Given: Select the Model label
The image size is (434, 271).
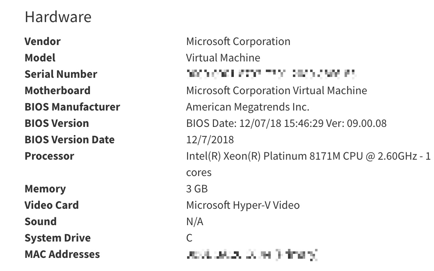Looking at the screenshot, I should pyautogui.click(x=40, y=58).
